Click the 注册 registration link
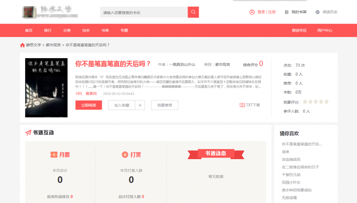The width and height of the screenshot is (357, 203). click(271, 11)
